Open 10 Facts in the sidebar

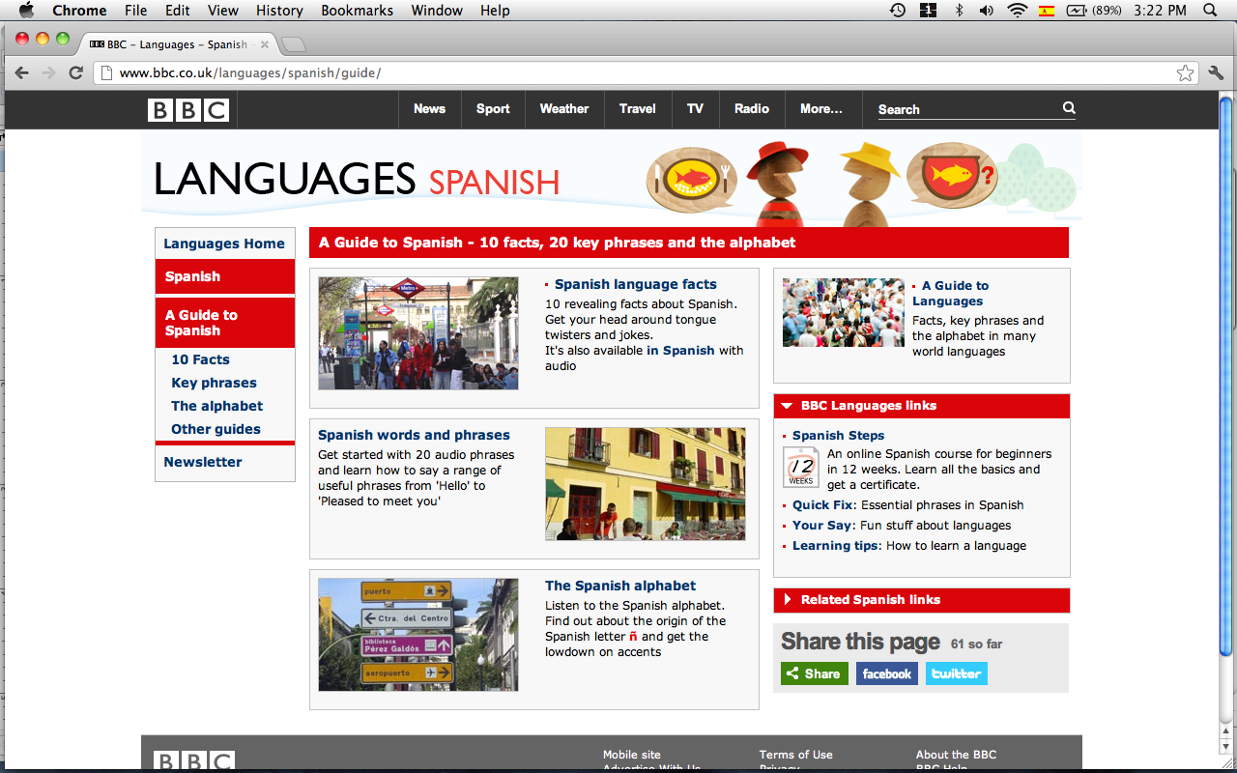pos(201,359)
